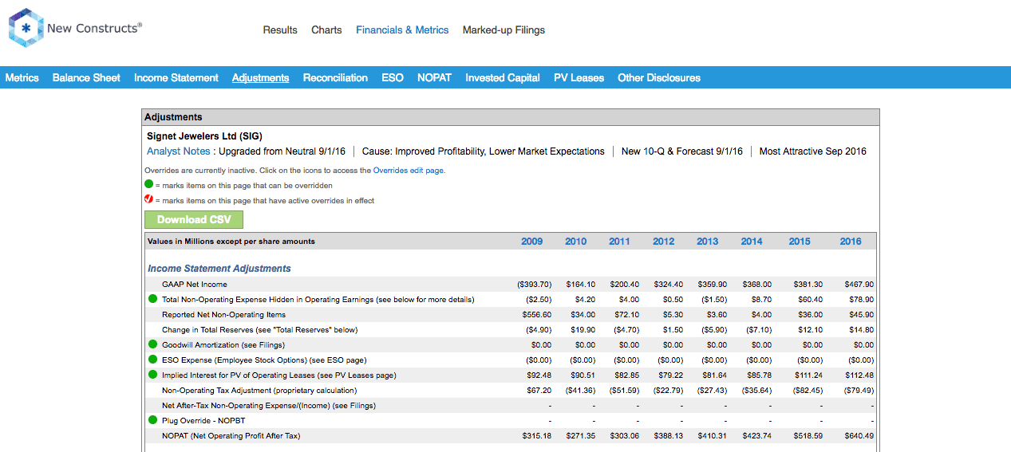This screenshot has height=452, width=1011.
Task: Click the $19.90 Change in Reserves value
Action: tap(583, 330)
